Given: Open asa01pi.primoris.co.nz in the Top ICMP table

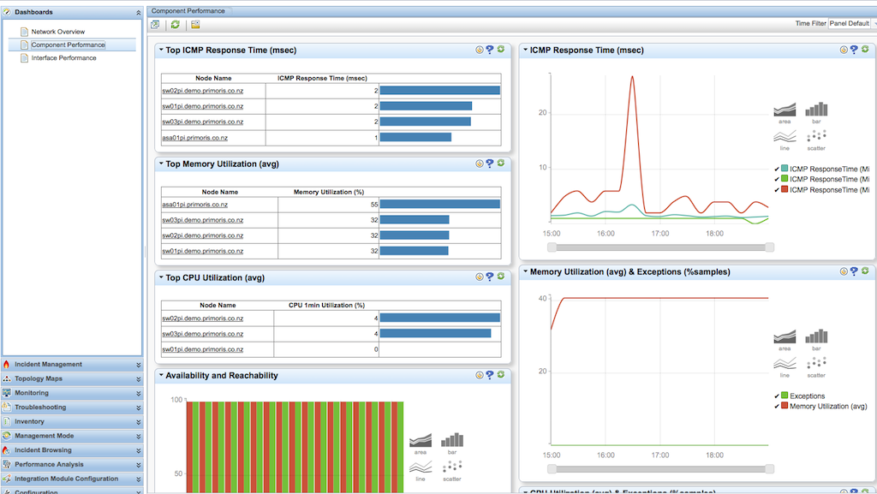Looking at the screenshot, I should [195, 138].
